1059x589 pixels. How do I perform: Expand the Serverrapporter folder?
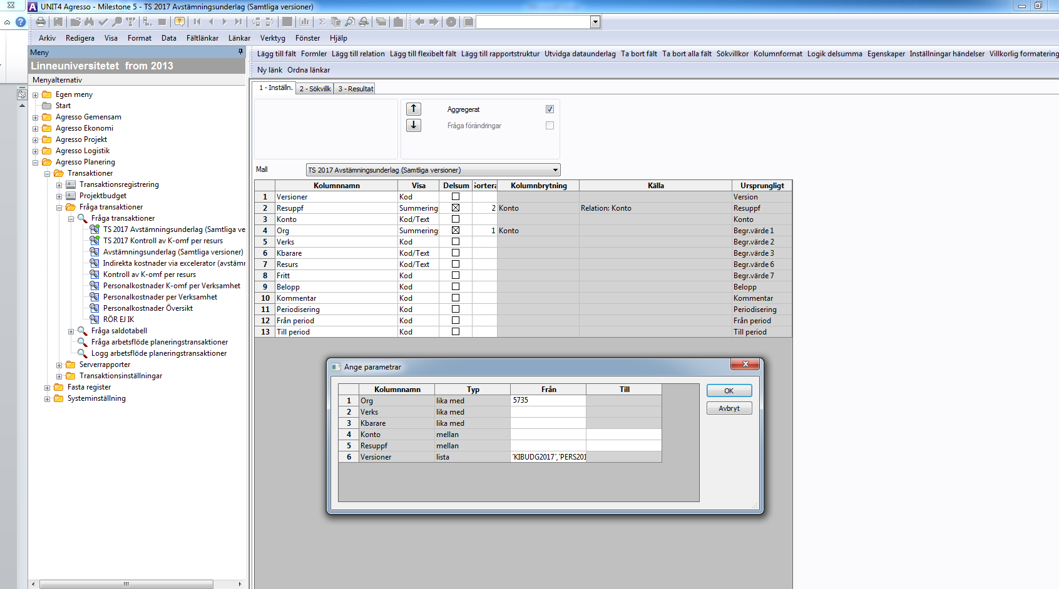click(59, 365)
